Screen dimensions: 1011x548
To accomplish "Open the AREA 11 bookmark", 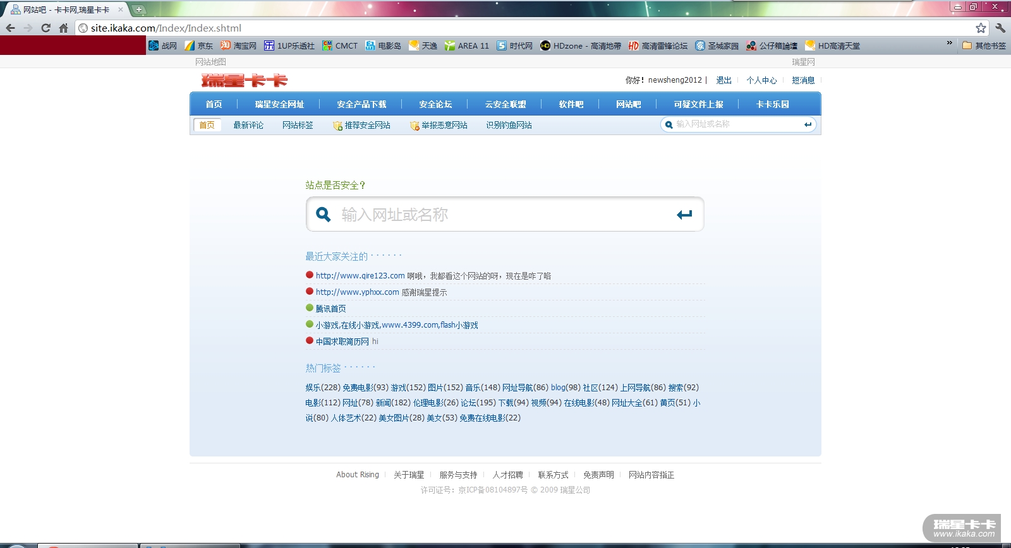I will pos(467,45).
